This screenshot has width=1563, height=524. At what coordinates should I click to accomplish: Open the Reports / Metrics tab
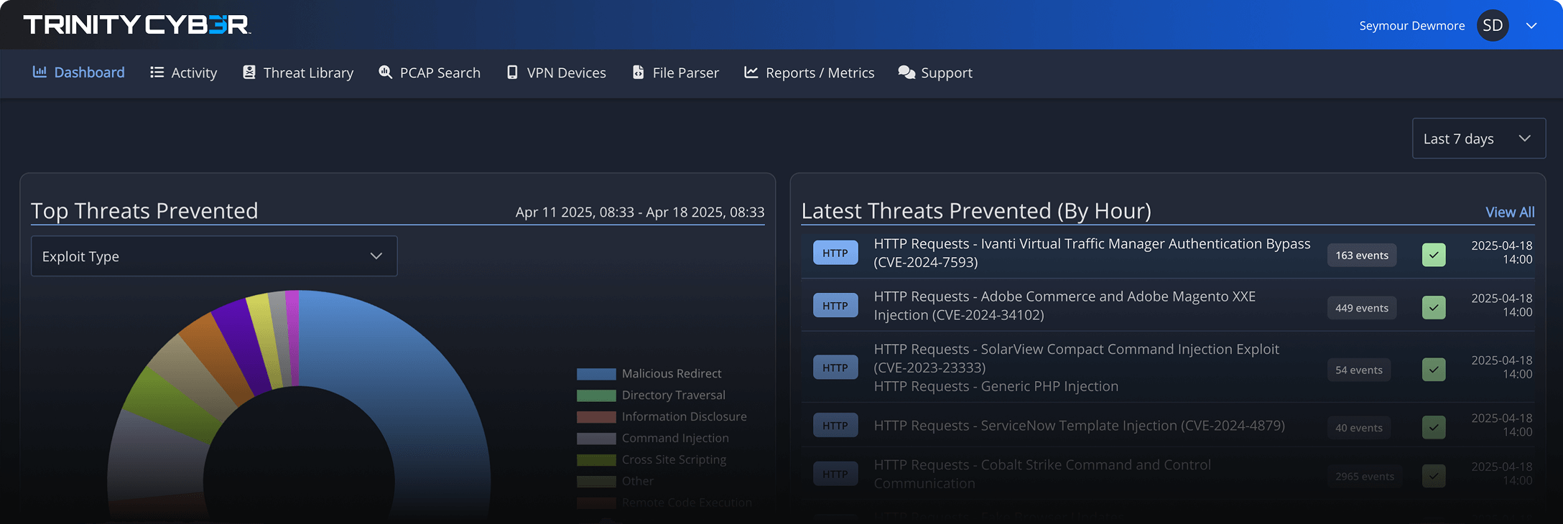click(x=810, y=72)
